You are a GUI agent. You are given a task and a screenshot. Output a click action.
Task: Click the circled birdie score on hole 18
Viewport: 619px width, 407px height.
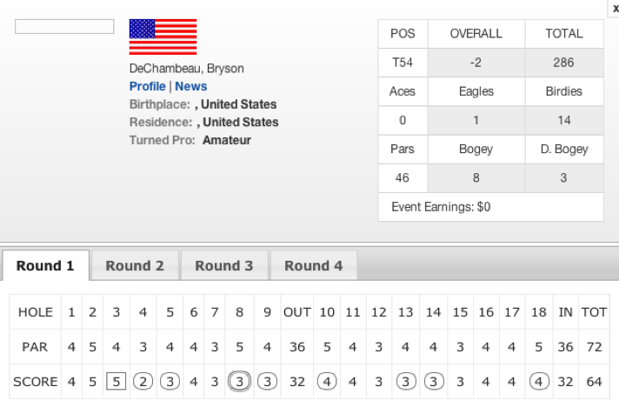539,382
